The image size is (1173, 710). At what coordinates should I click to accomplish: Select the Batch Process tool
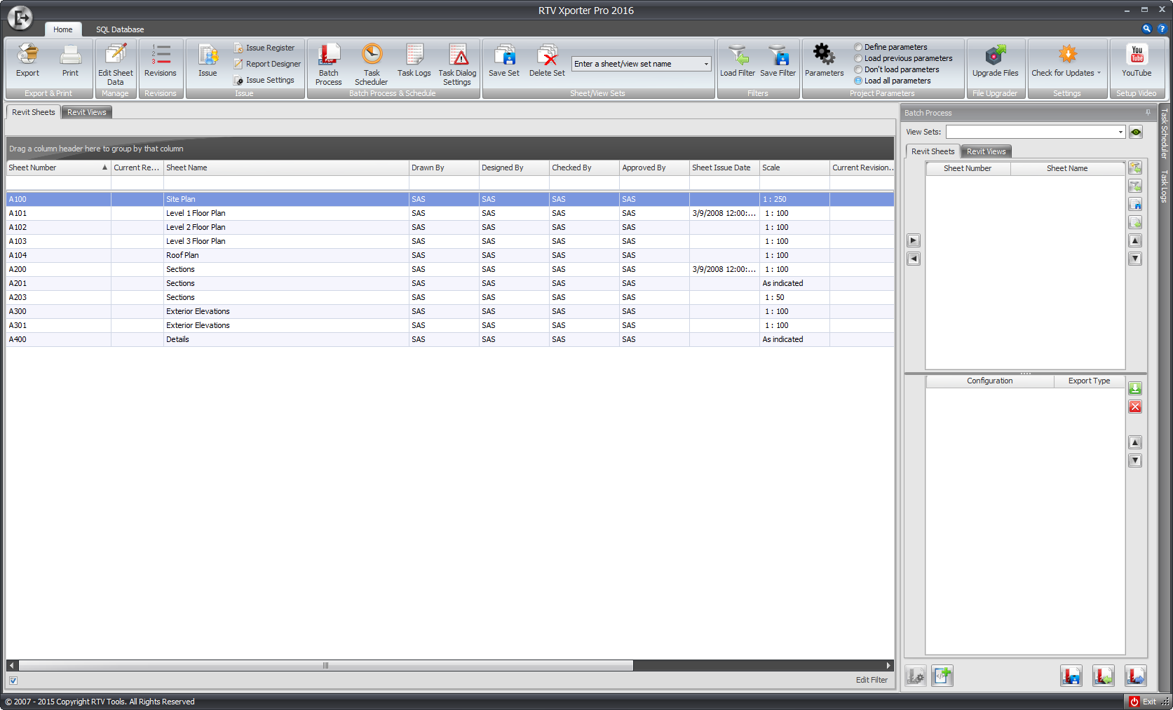point(328,63)
